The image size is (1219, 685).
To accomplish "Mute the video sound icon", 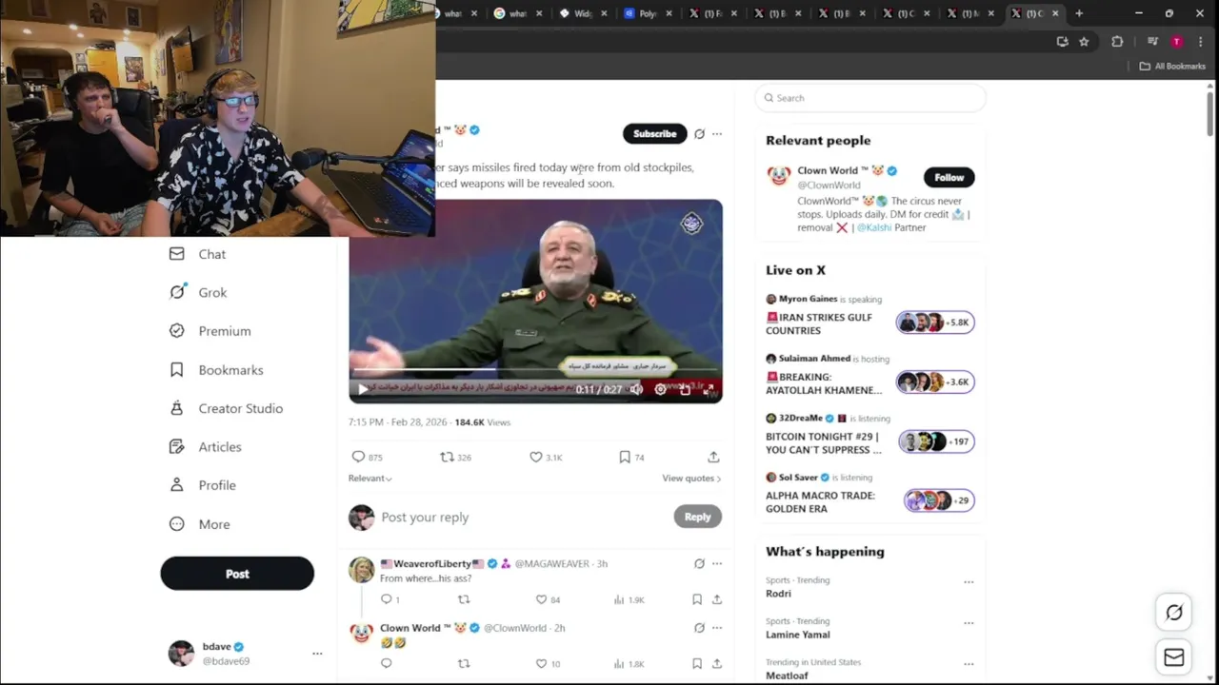I will [636, 389].
